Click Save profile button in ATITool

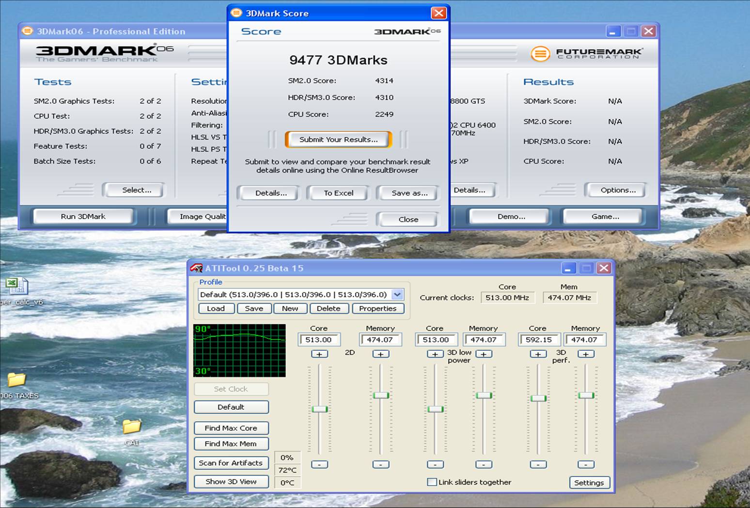click(x=254, y=308)
